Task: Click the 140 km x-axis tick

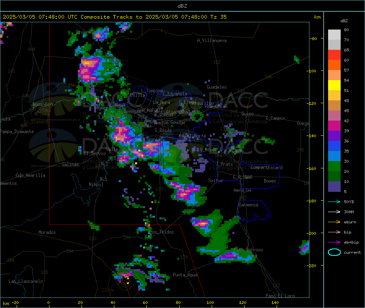Action: (x=275, y=302)
